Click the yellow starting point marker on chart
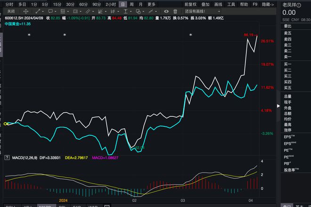Image resolution: width=311 pixels, height=207 pixels. [6, 124]
